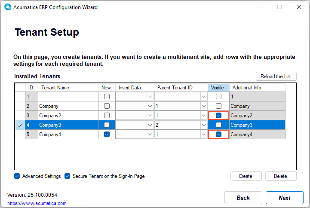Uncheck Secure Tenant on the Sign-In Page
Screen dimensions: 310x208
(67, 176)
